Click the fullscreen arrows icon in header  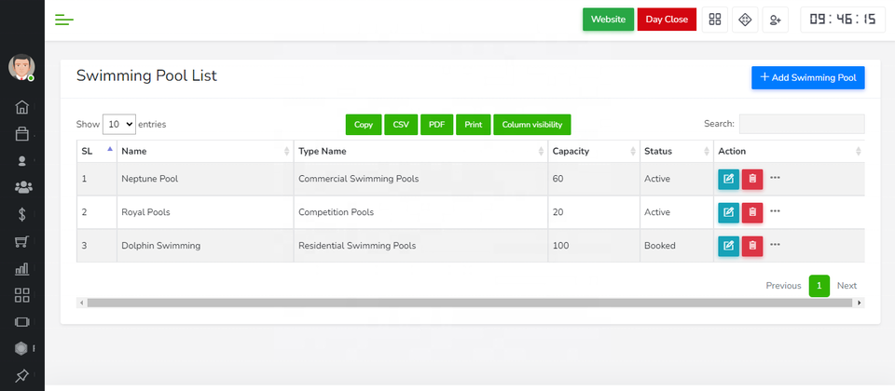(x=744, y=20)
